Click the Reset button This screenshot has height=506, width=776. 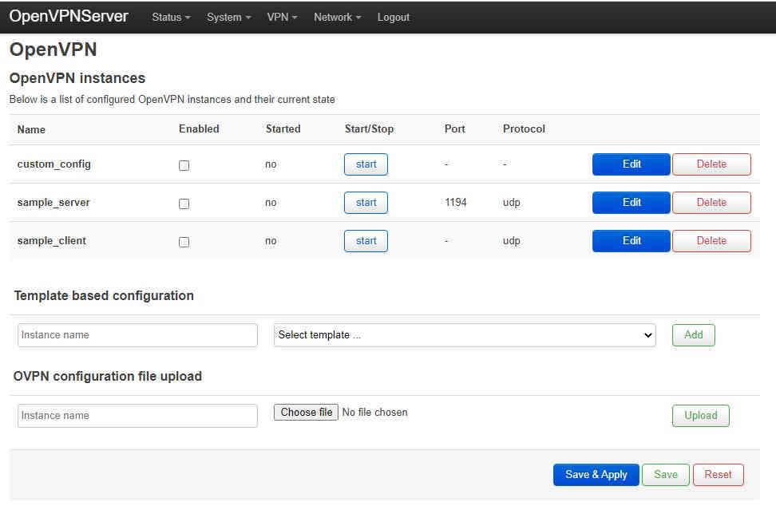[718, 475]
